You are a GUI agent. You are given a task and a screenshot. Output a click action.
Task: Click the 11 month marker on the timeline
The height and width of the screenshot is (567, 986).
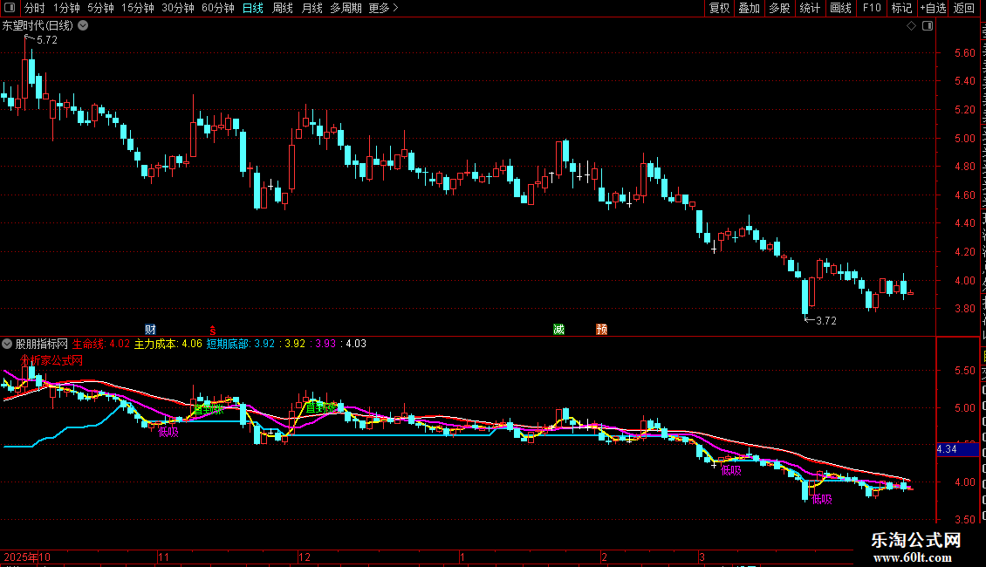(x=163, y=557)
